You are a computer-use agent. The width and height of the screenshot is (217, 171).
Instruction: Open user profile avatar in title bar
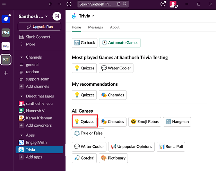(173, 4)
